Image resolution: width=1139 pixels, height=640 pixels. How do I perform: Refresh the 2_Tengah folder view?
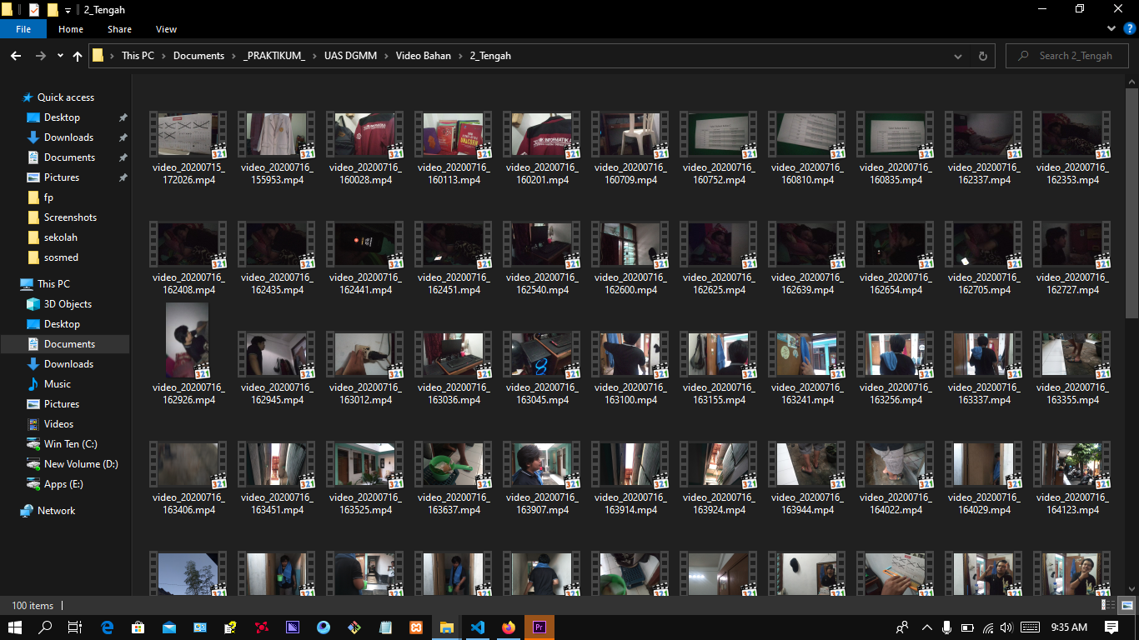[982, 56]
